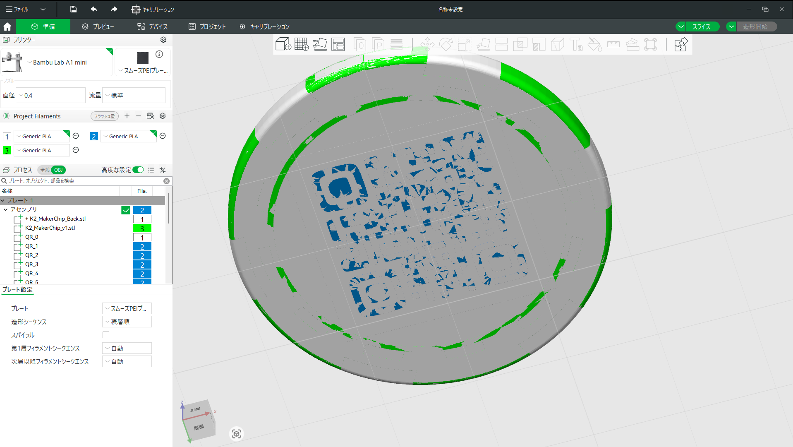Open the 流量 標準 dropdown
The width and height of the screenshot is (793, 447).
134,95
